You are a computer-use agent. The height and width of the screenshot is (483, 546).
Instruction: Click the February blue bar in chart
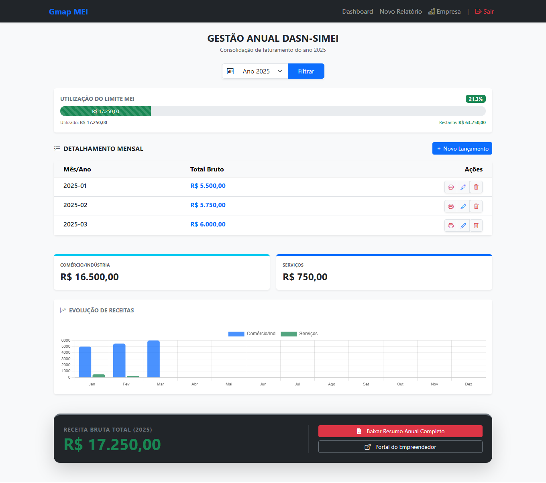click(x=119, y=361)
